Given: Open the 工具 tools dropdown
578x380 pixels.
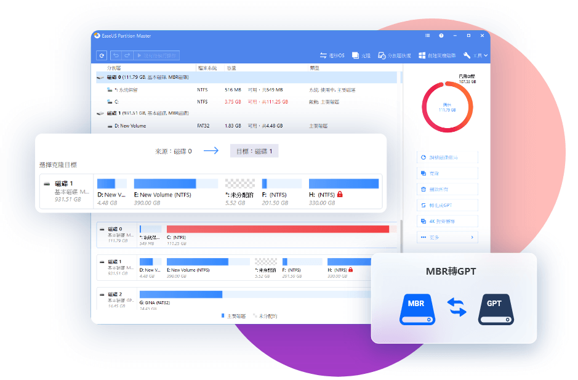Looking at the screenshot, I should pyautogui.click(x=476, y=55).
